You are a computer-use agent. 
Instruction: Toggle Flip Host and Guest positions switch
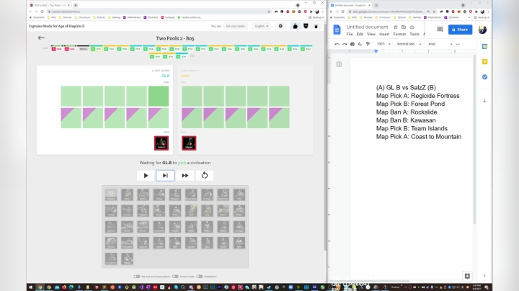(137, 277)
